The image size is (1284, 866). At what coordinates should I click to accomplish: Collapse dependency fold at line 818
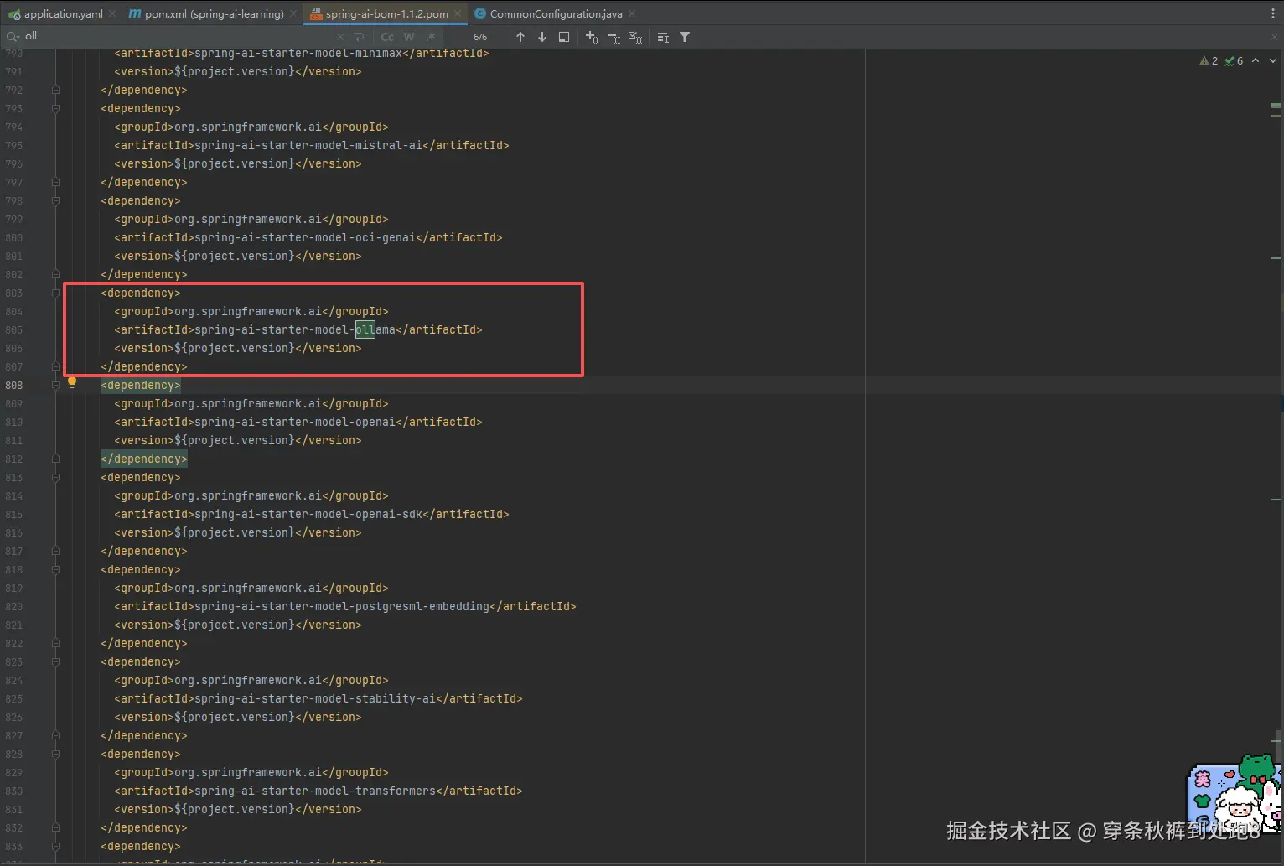55,569
